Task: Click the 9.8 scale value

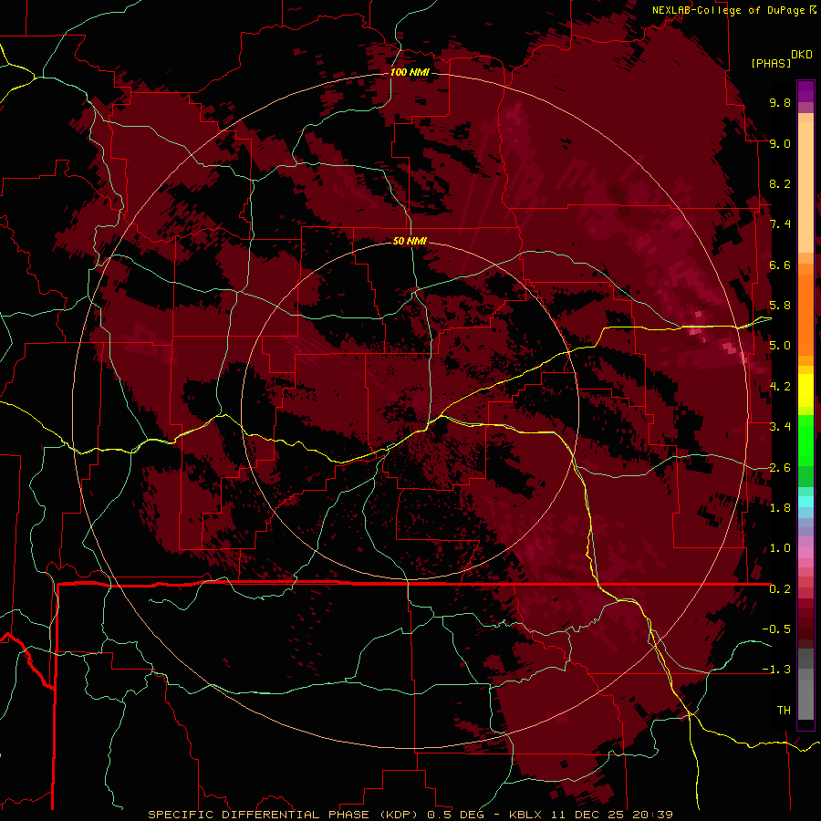Action: [780, 103]
